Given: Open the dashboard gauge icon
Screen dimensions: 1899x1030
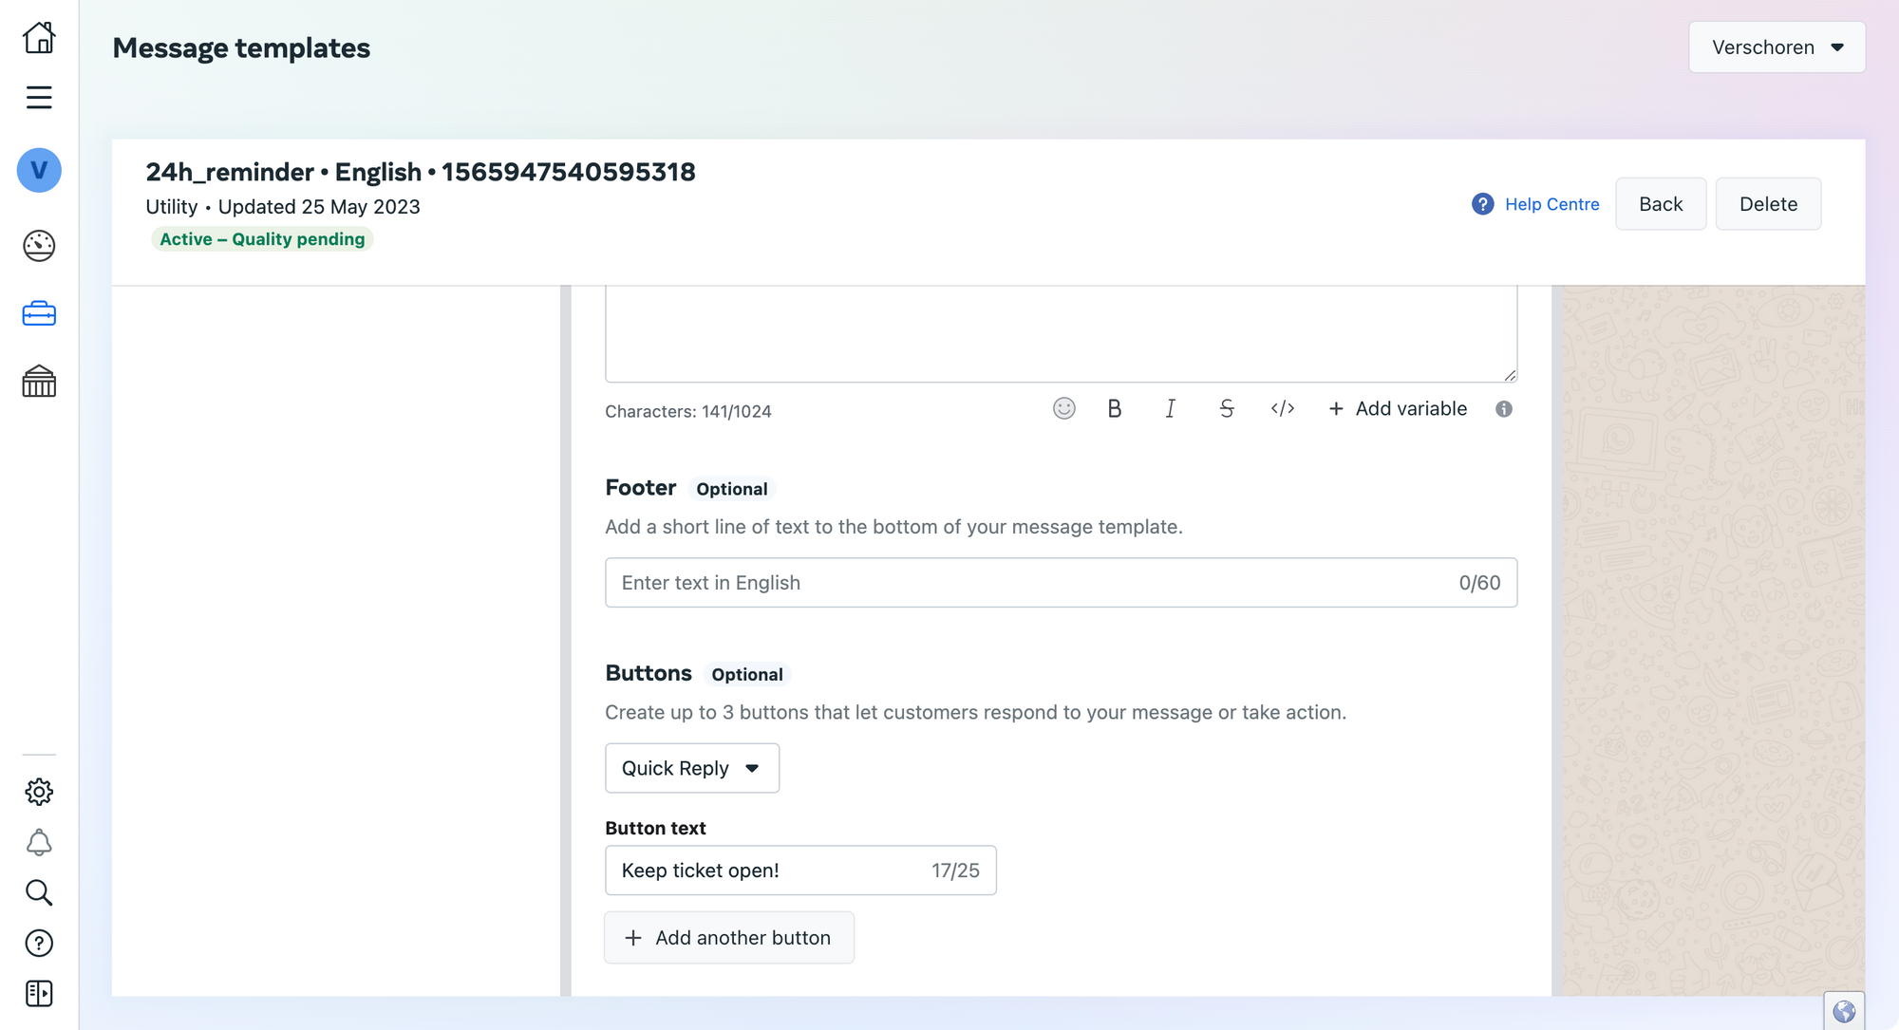Looking at the screenshot, I should click(39, 246).
